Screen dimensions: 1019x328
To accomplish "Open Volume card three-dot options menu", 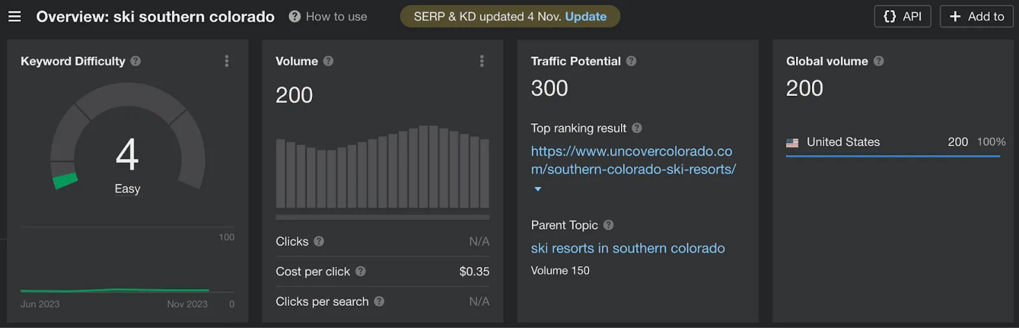I will click(x=481, y=61).
